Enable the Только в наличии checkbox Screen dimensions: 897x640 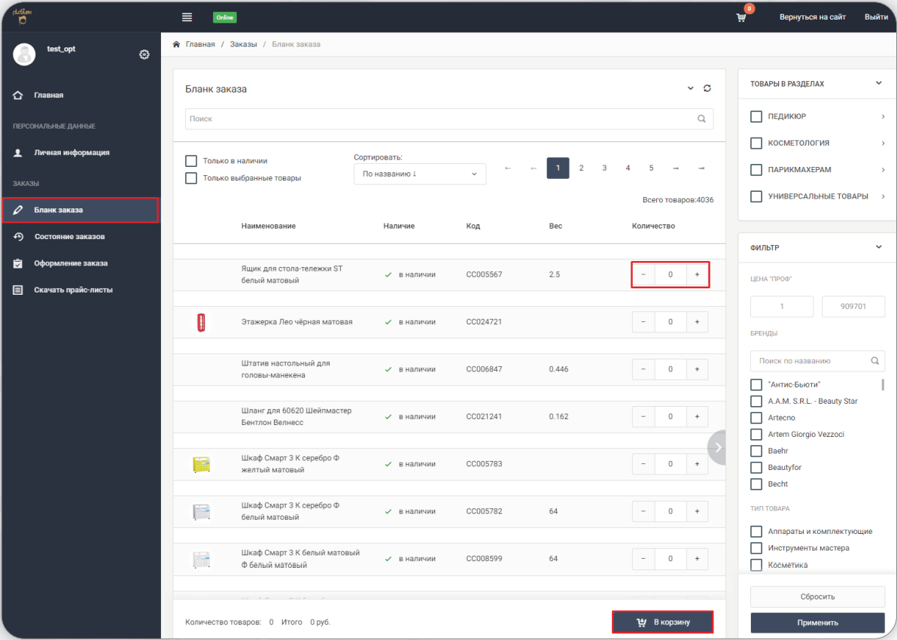click(x=191, y=161)
